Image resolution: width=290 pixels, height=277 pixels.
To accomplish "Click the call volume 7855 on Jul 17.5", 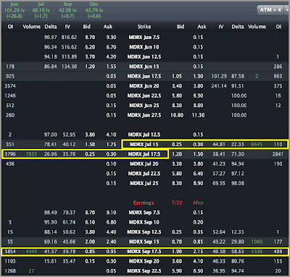I will pos(31,154).
